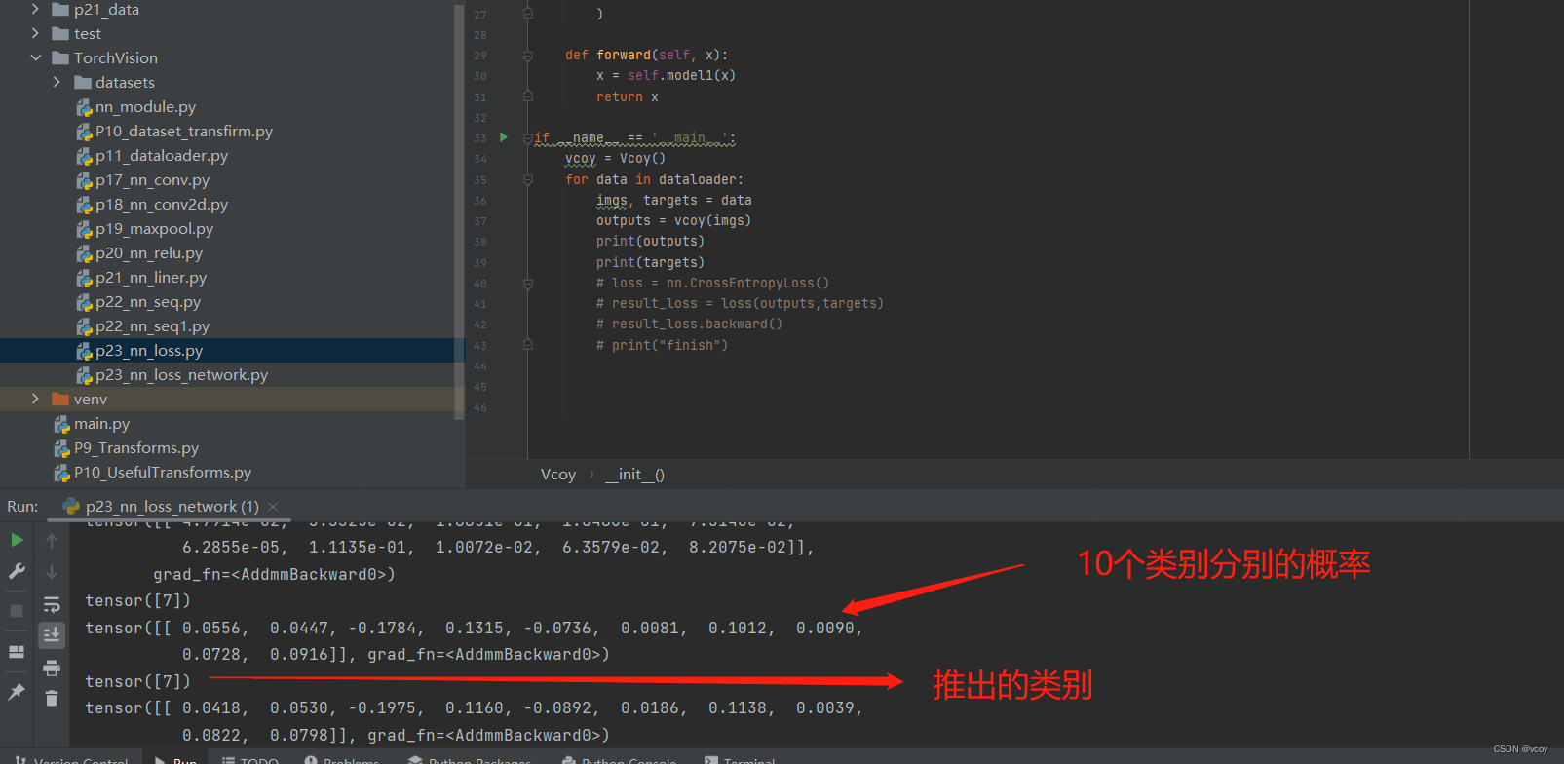Image resolution: width=1564 pixels, height=764 pixels.
Task: Click the stop process square icon
Action: point(17,611)
